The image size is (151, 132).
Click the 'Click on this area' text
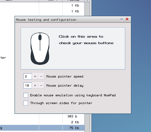point(81,37)
